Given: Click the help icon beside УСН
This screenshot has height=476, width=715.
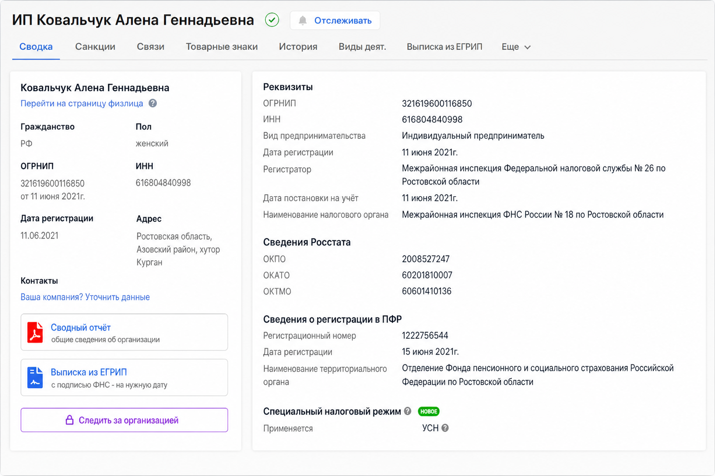Looking at the screenshot, I should 445,428.
